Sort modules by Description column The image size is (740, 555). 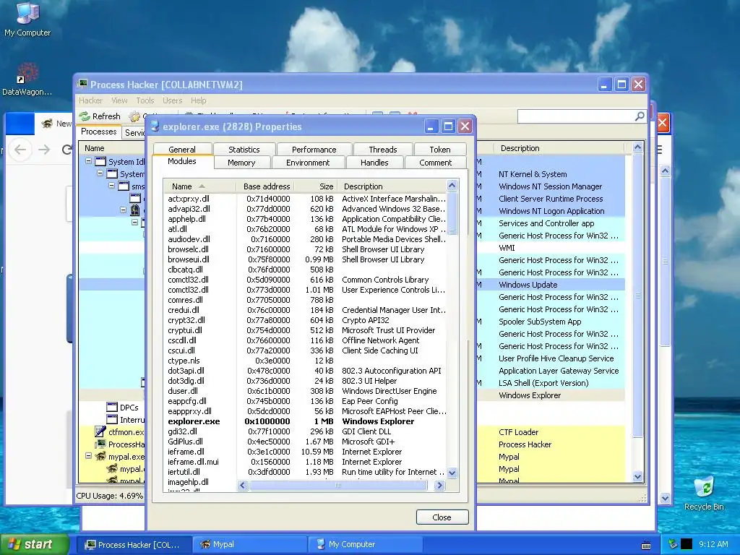tap(391, 186)
